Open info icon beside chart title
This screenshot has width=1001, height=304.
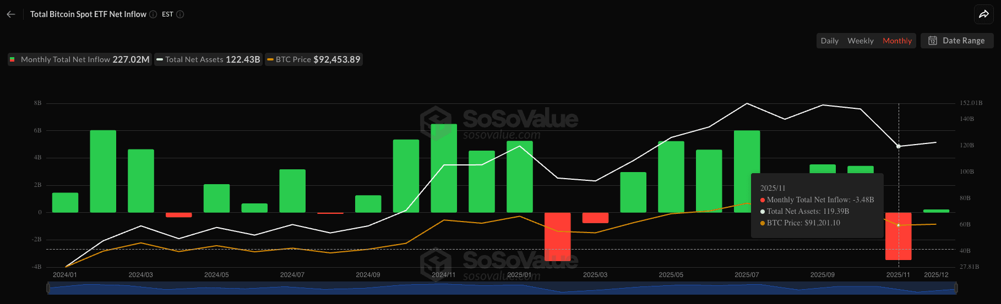(x=153, y=14)
